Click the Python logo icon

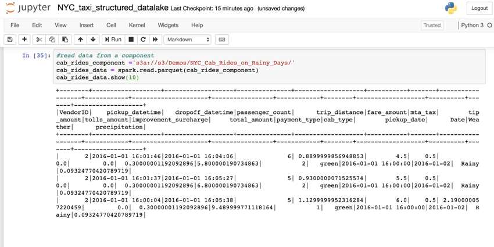click(x=451, y=8)
